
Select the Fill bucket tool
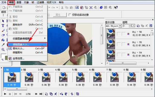click(x=3, y=40)
